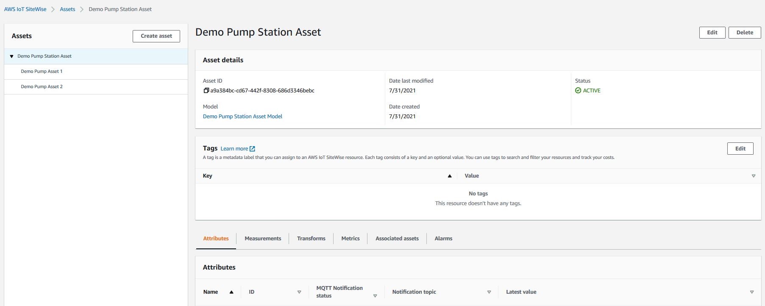Switch to the Measurements tab
The height and width of the screenshot is (306, 765).
coord(263,239)
